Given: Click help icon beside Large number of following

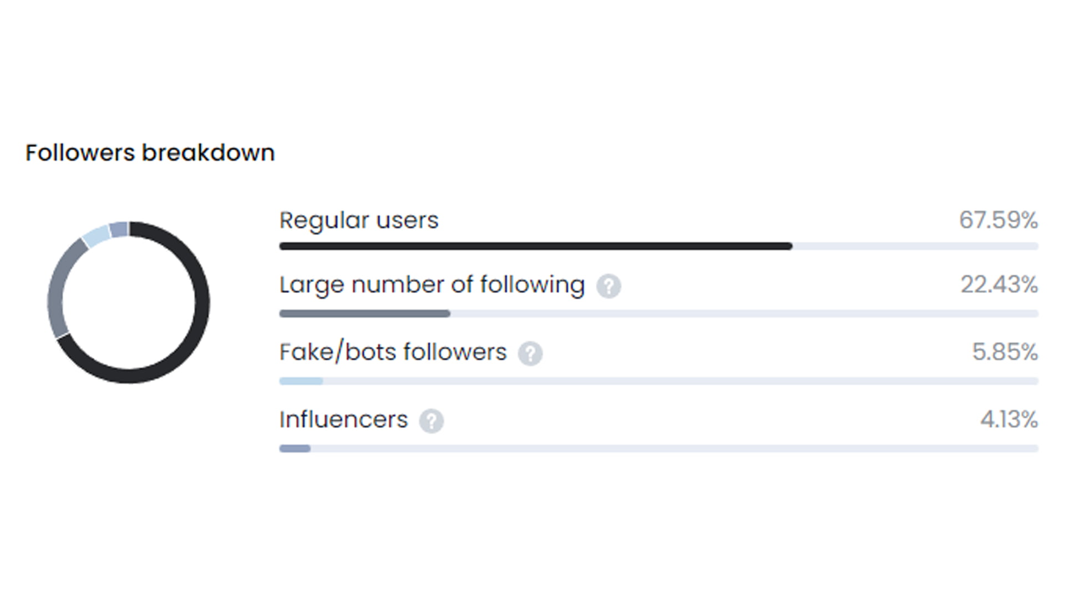Looking at the screenshot, I should [x=608, y=286].
